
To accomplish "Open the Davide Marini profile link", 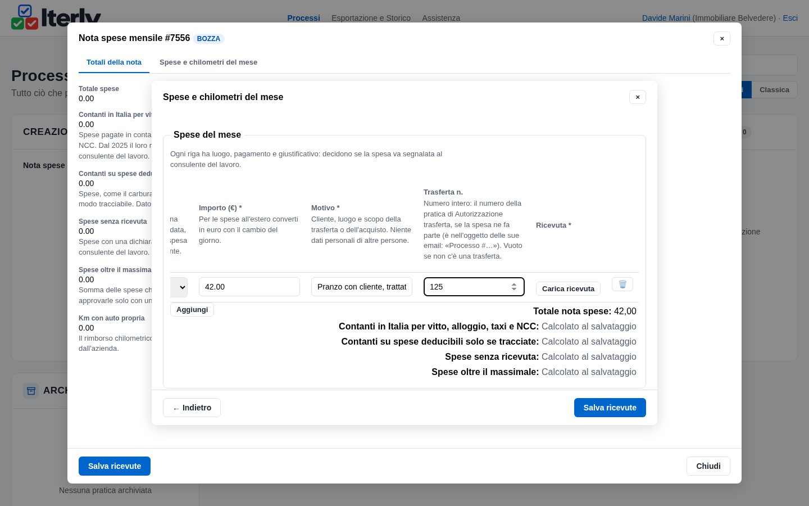I will click(666, 18).
